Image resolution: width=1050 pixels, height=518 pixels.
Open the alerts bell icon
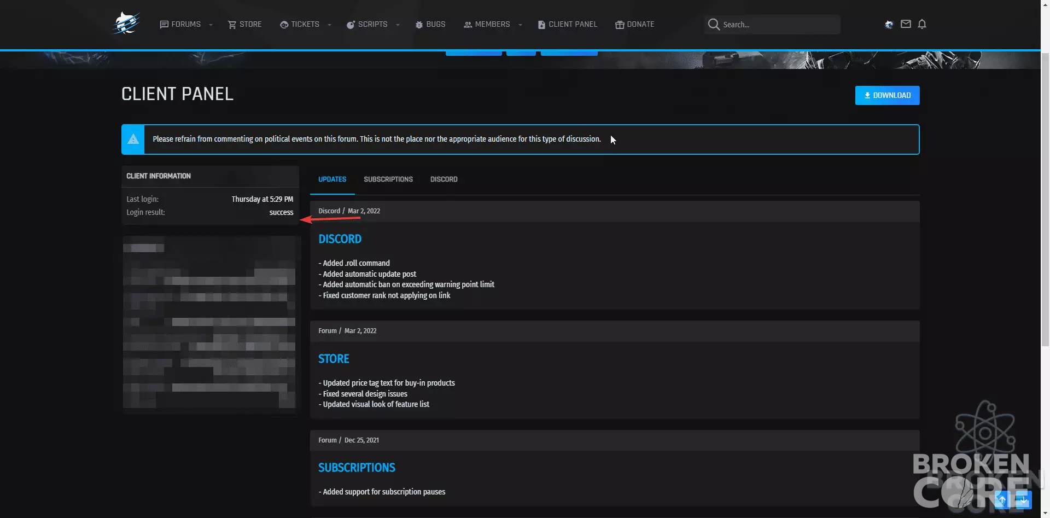922,24
